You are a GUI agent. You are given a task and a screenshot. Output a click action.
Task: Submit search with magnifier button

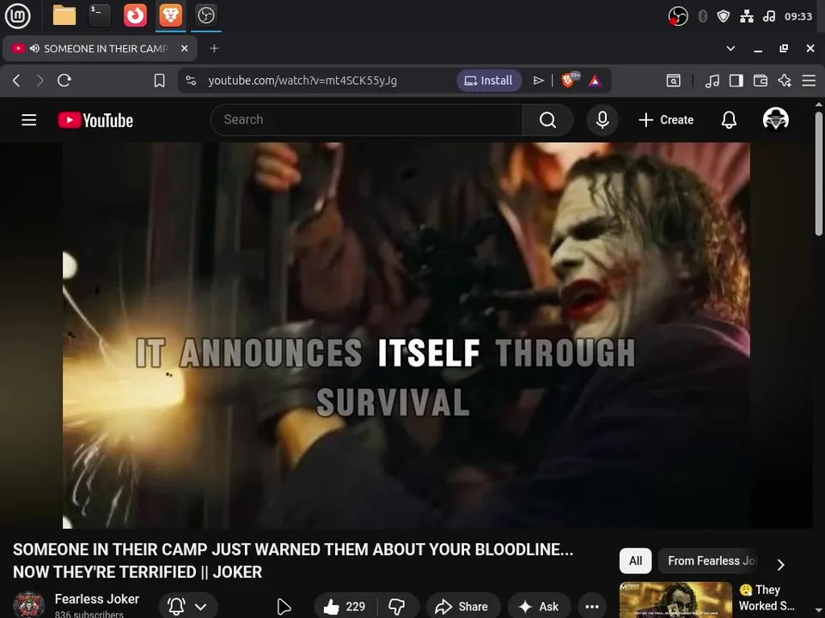[547, 120]
